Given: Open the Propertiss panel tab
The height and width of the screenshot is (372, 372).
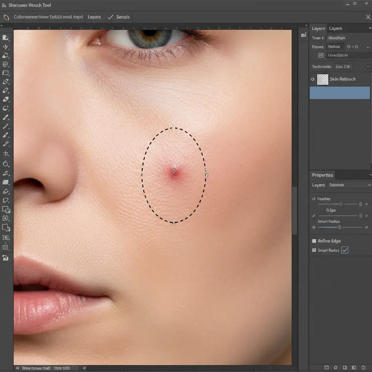Looking at the screenshot, I should coord(322,175).
